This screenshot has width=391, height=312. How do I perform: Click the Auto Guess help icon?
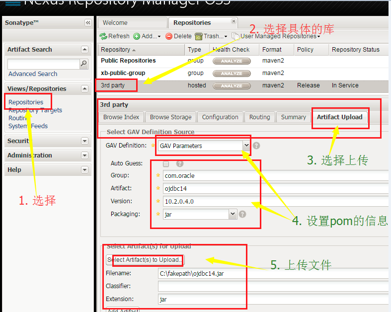coord(179,163)
